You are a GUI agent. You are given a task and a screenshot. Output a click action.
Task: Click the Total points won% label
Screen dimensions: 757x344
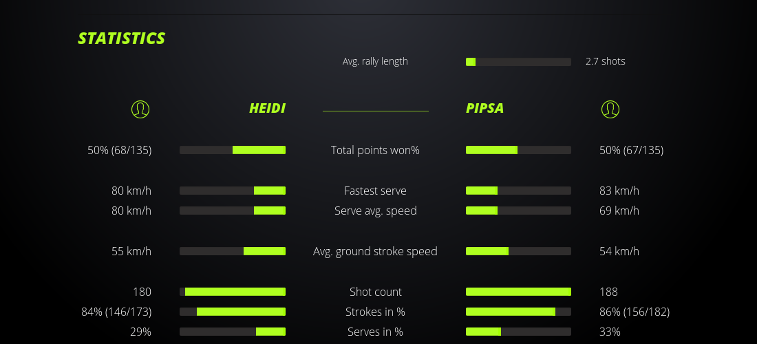[x=375, y=150]
